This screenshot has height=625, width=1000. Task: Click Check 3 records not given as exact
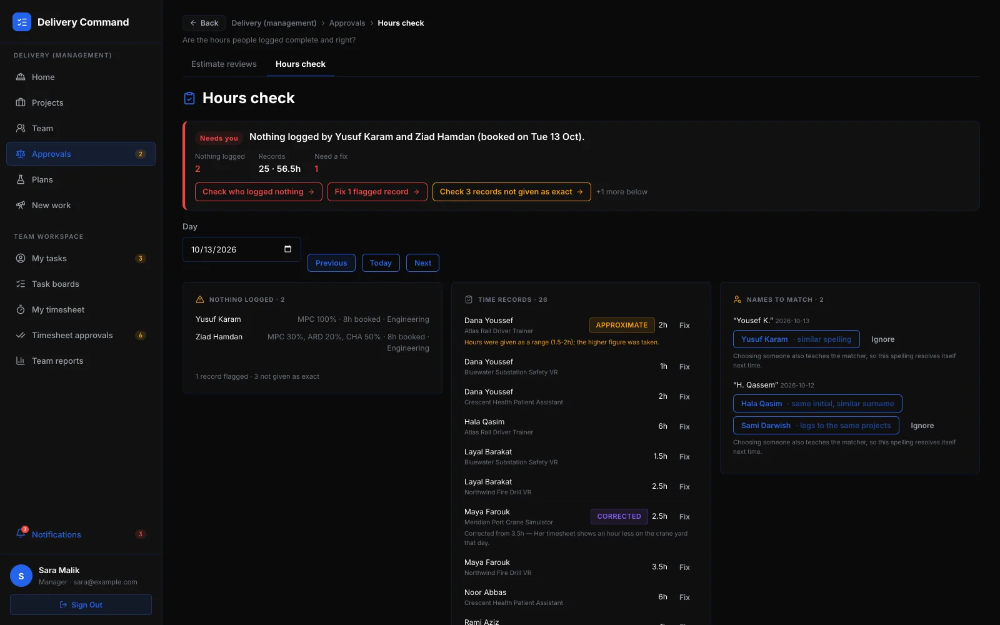(511, 192)
